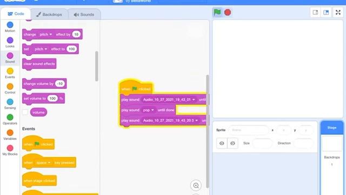Open Audio_10_27_2021_19_43_01 sound dropdown

pos(169,100)
